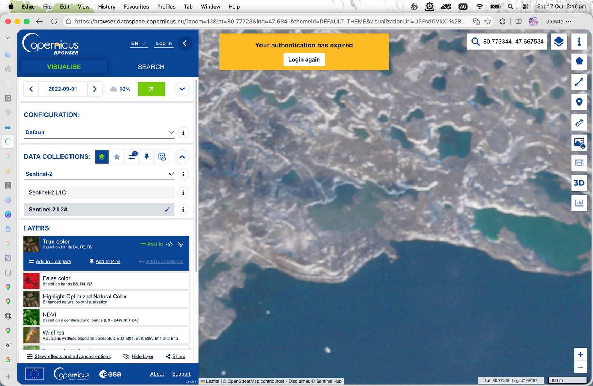Open the download image tool
The width and height of the screenshot is (593, 386).
[x=579, y=143]
